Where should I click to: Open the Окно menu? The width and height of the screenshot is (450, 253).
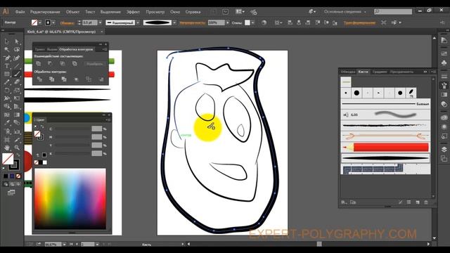175,12
